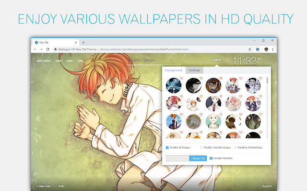Open the Todo list link
The width and height of the screenshot is (307, 191).
[x=61, y=186]
